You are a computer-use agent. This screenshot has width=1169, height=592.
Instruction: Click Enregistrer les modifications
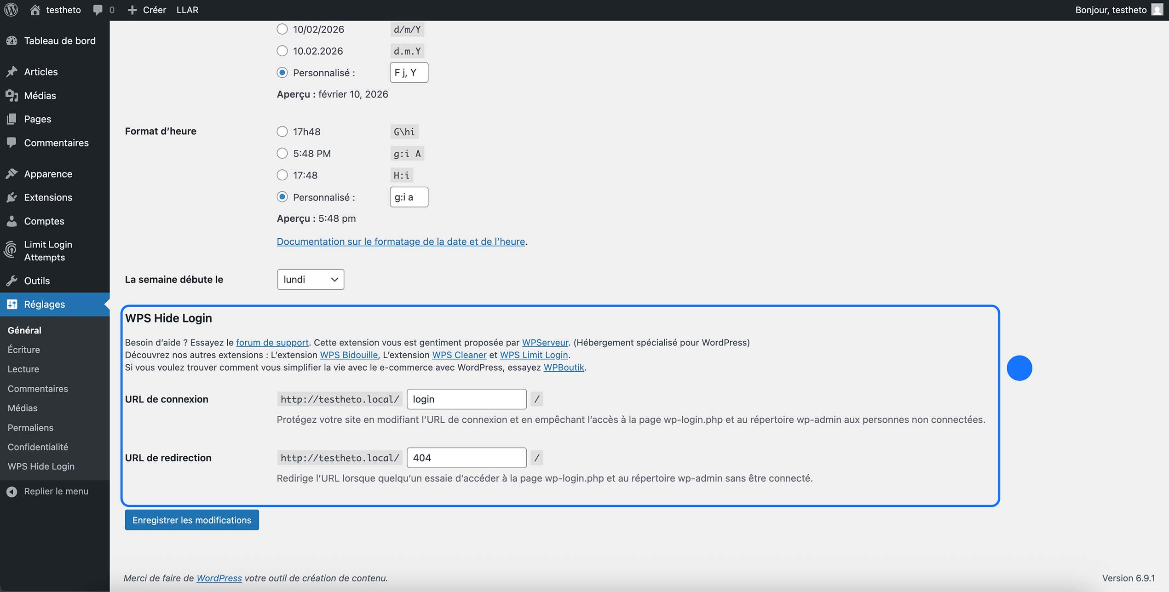click(191, 520)
